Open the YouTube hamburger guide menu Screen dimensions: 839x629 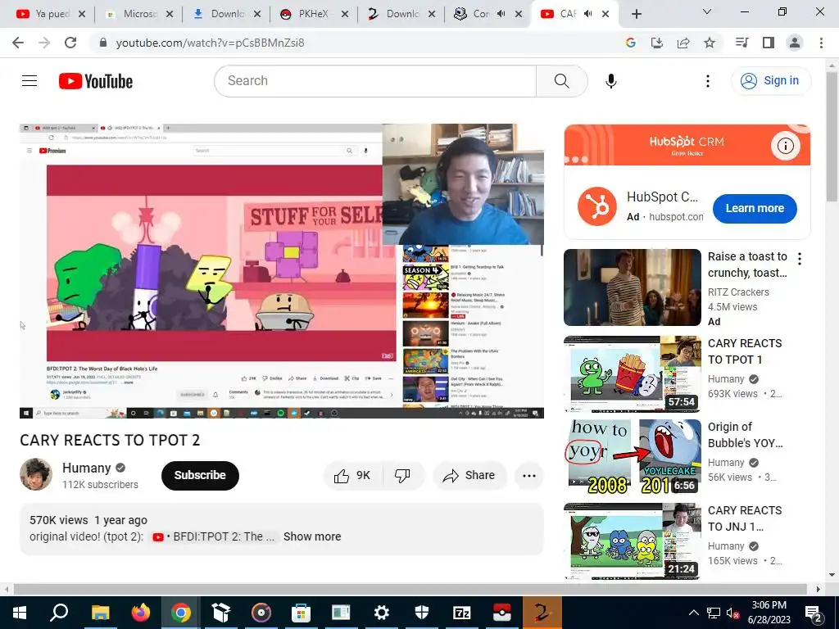(x=29, y=81)
